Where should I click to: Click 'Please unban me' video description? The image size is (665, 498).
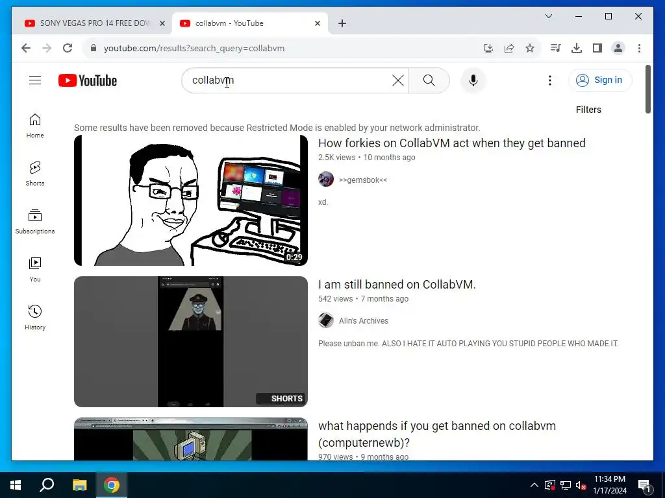coord(468,344)
